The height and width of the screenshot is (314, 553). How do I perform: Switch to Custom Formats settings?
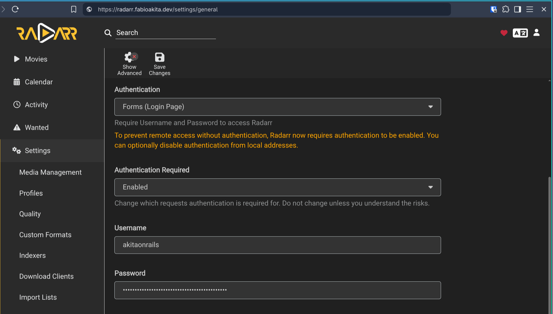(x=45, y=235)
